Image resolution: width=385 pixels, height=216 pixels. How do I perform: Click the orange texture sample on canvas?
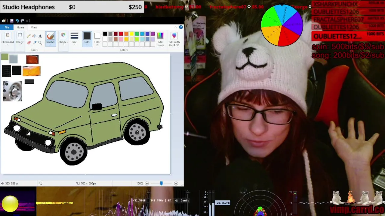32,71
